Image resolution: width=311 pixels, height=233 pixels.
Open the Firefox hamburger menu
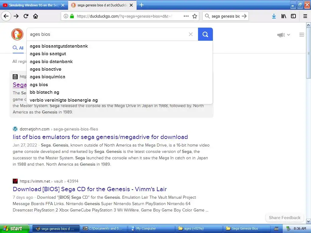click(305, 16)
